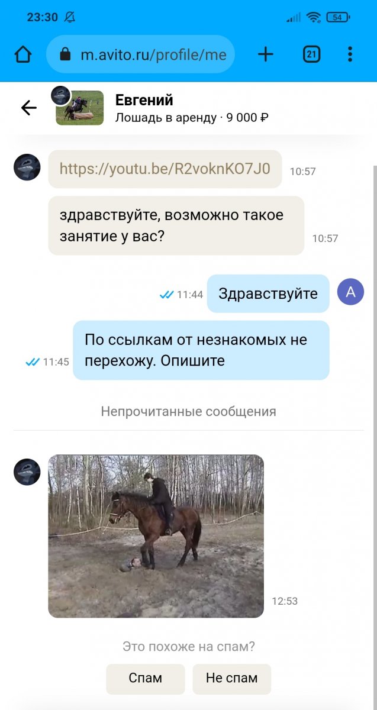Open the browser three-dot menu
This screenshot has height=710, width=377.
click(x=350, y=54)
